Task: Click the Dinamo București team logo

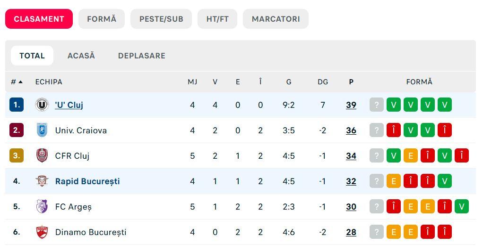Action: pos(42,232)
